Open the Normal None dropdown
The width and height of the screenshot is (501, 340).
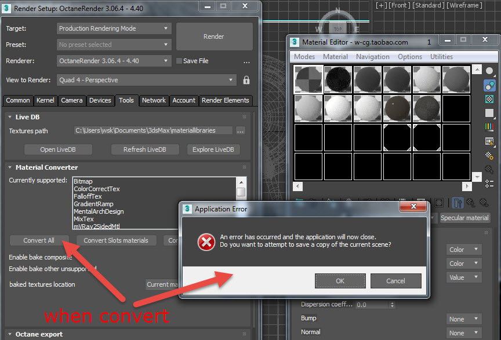[464, 333]
